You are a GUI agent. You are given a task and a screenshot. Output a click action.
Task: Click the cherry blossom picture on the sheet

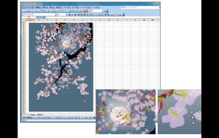pyautogui.click(x=61, y=67)
